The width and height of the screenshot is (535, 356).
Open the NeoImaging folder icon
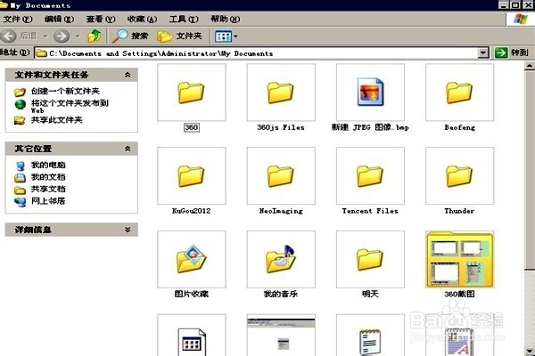[281, 176]
